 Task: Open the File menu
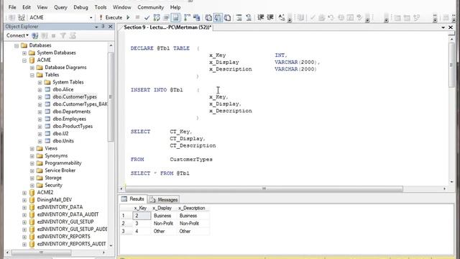pyautogui.click(x=12, y=7)
